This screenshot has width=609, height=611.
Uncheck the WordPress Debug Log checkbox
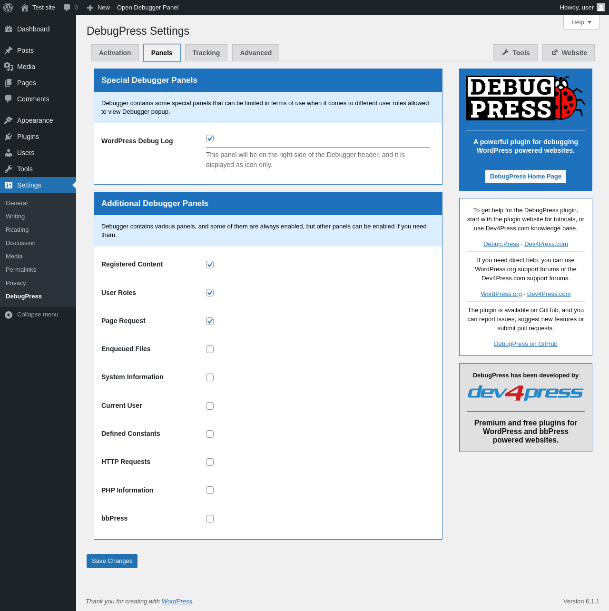210,138
